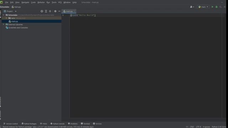
Task: Open the File menu
Action: tap(7, 2)
